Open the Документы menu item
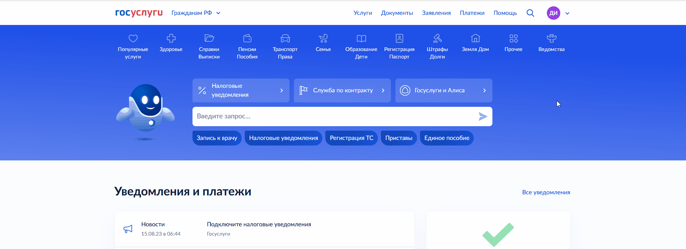The width and height of the screenshot is (686, 249). [397, 13]
